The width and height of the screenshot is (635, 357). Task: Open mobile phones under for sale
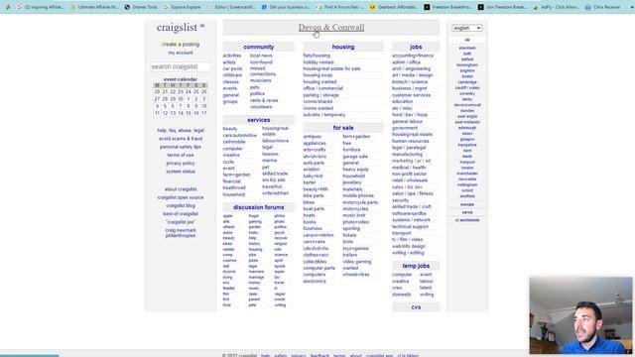pos(358,195)
